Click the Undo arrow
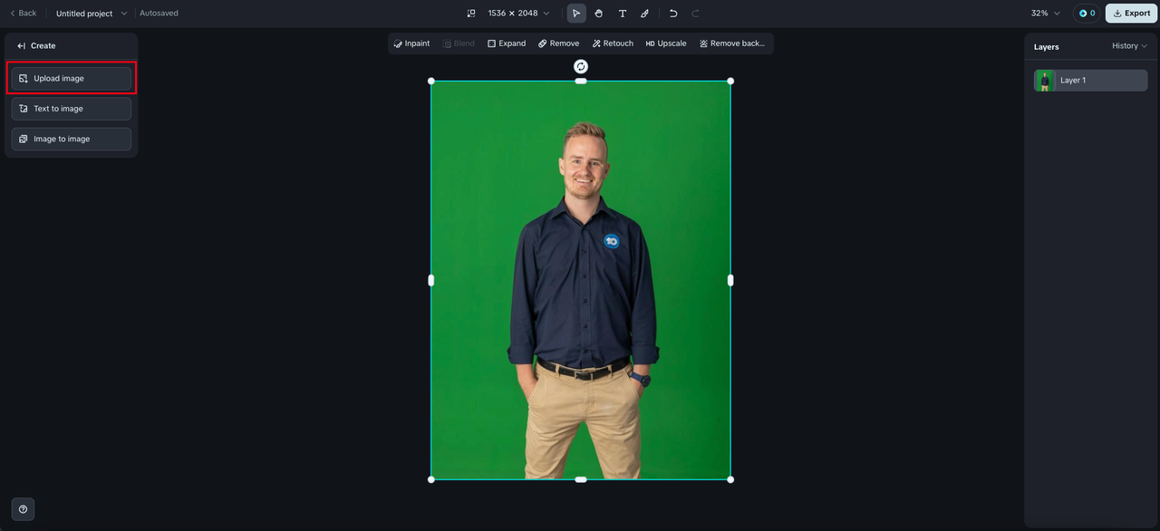 [673, 14]
